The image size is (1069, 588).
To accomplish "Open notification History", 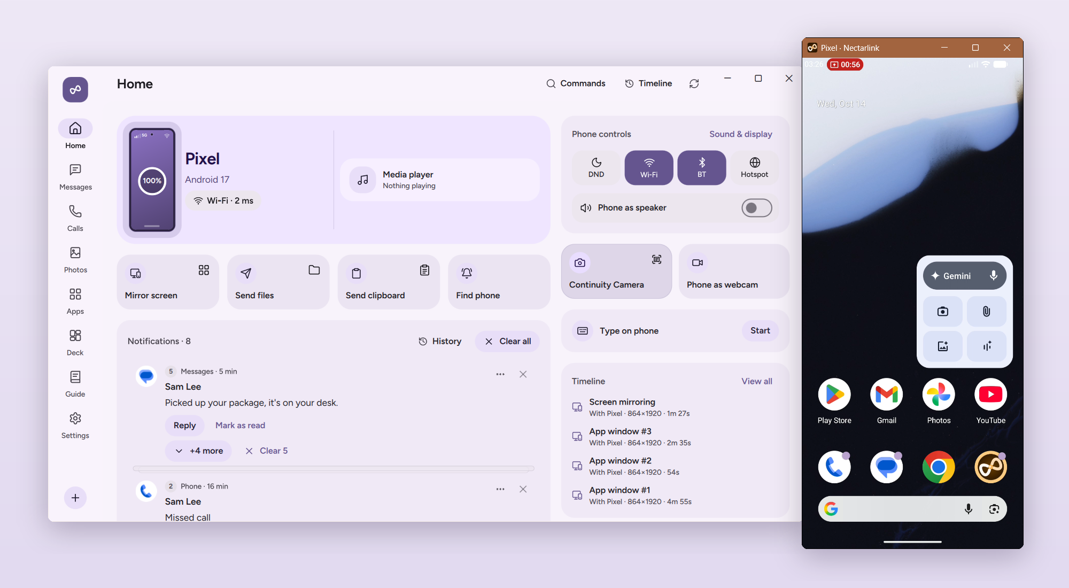I will (439, 341).
